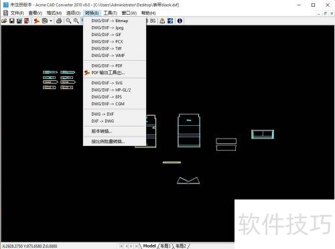This screenshot has width=335, height=249.
Task: Choose DXF -> DWG menu item
Action: click(x=103, y=121)
